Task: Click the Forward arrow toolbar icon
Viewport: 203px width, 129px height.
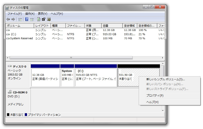Action: coord(14,19)
